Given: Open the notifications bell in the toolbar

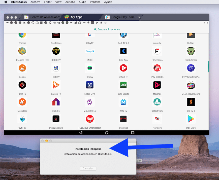Looking at the screenshot, I should pyautogui.click(x=101, y=22).
